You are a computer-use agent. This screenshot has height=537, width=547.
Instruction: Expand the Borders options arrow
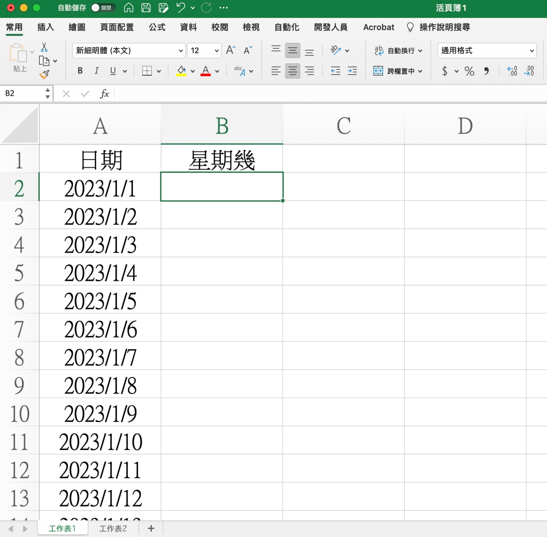[159, 71]
